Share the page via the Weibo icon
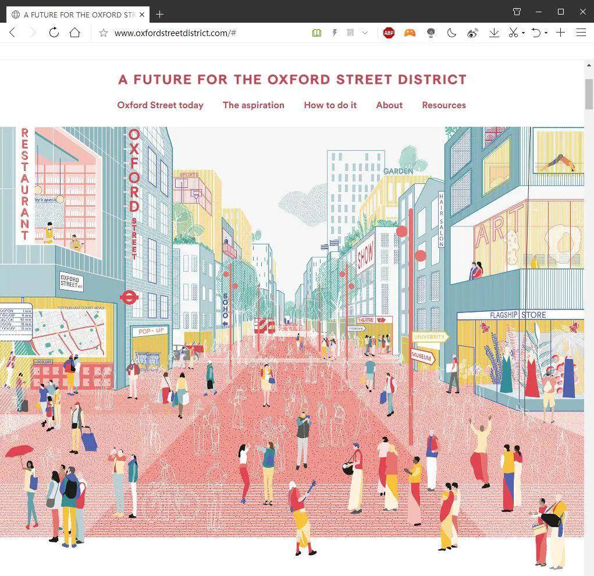 [x=472, y=33]
